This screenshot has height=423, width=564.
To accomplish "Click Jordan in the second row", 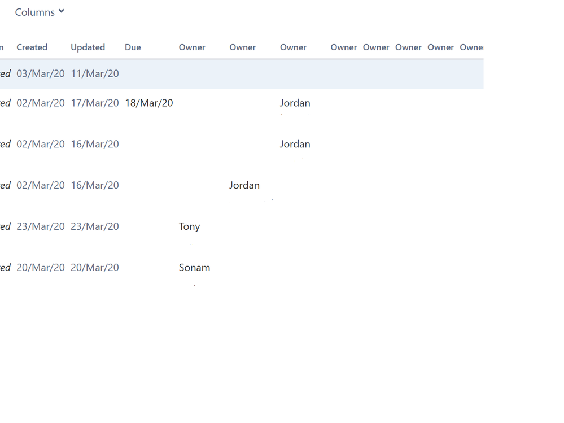I will coord(295,103).
